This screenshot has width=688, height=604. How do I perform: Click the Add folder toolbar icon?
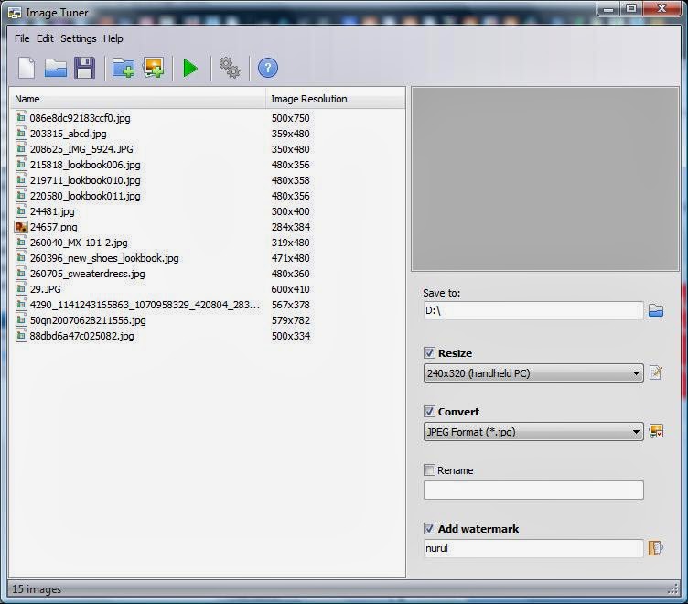coord(124,68)
